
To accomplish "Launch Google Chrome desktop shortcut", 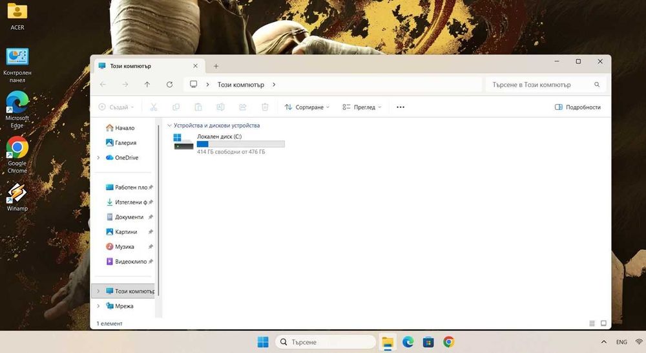I will tap(17, 155).
